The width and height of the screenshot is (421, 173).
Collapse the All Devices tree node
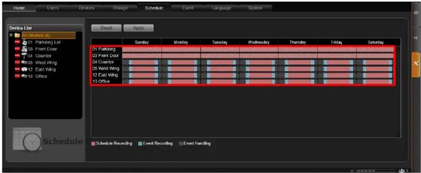pos(11,35)
